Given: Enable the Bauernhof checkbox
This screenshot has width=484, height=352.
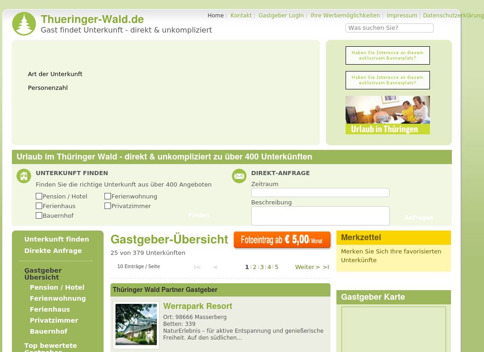Looking at the screenshot, I should coord(39,215).
